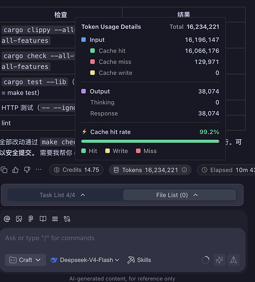Click the Skills tools icon
This screenshot has width=255, height=282.
[x=131, y=260]
